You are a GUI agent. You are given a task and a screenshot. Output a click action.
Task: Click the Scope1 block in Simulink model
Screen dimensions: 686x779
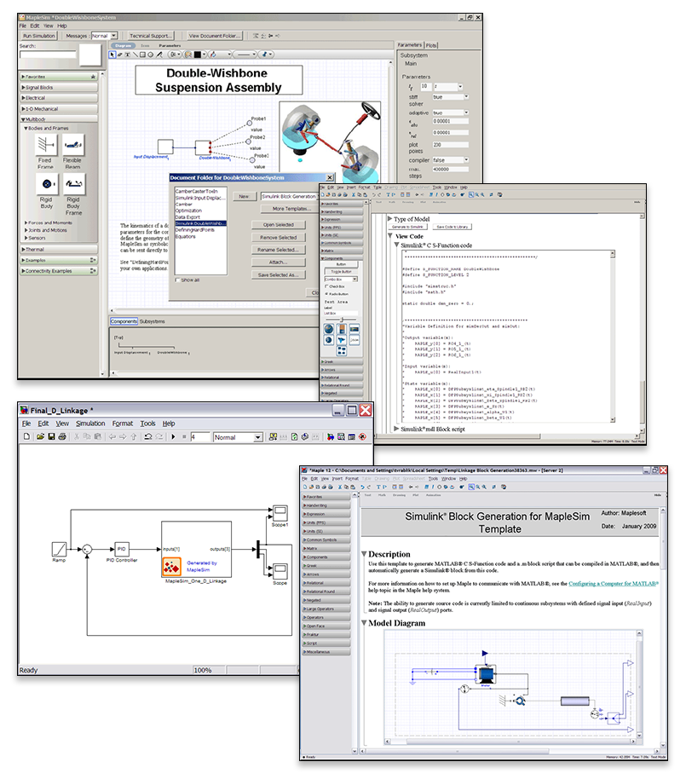pyautogui.click(x=280, y=512)
